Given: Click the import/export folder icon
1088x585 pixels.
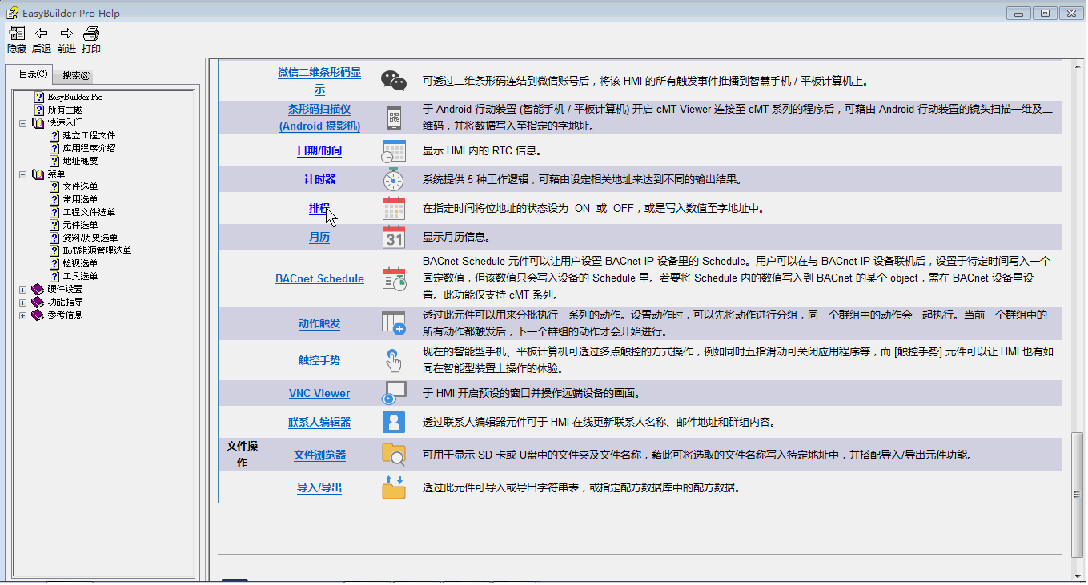Looking at the screenshot, I should pos(394,487).
